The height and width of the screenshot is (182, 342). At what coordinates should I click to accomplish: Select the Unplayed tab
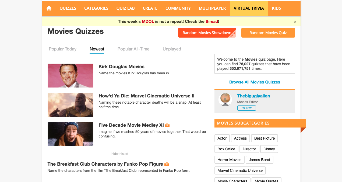click(172, 49)
